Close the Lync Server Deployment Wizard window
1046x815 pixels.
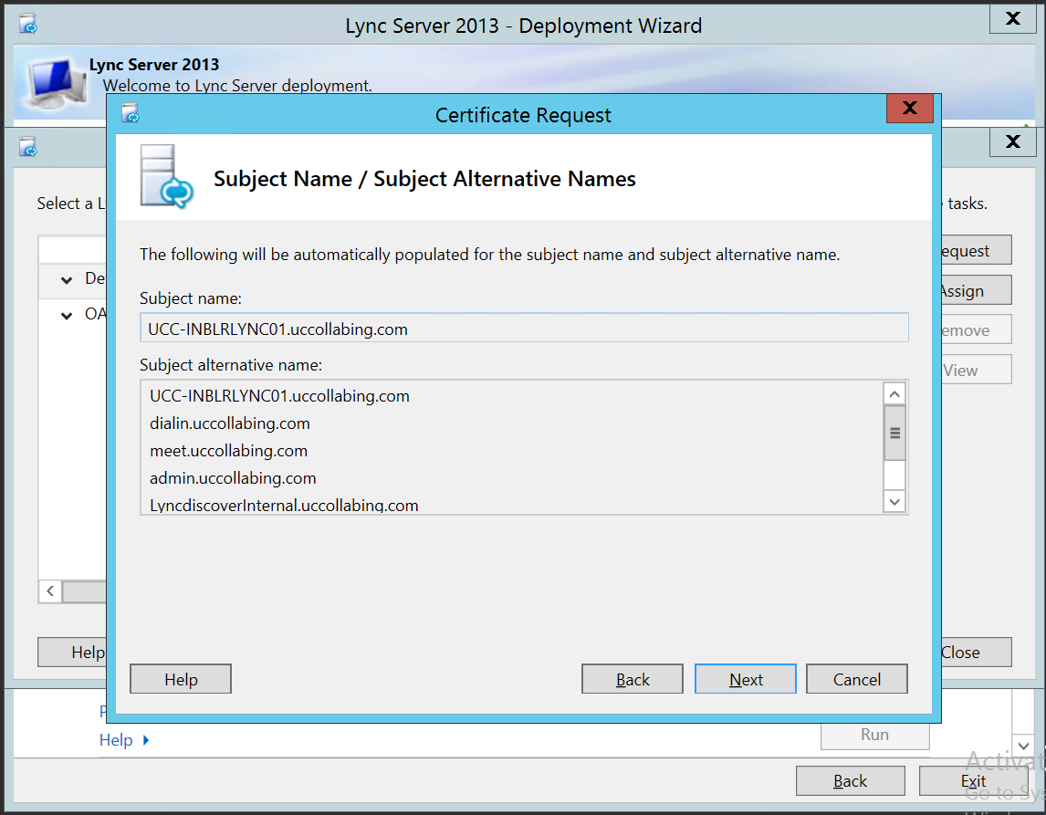(x=1012, y=18)
